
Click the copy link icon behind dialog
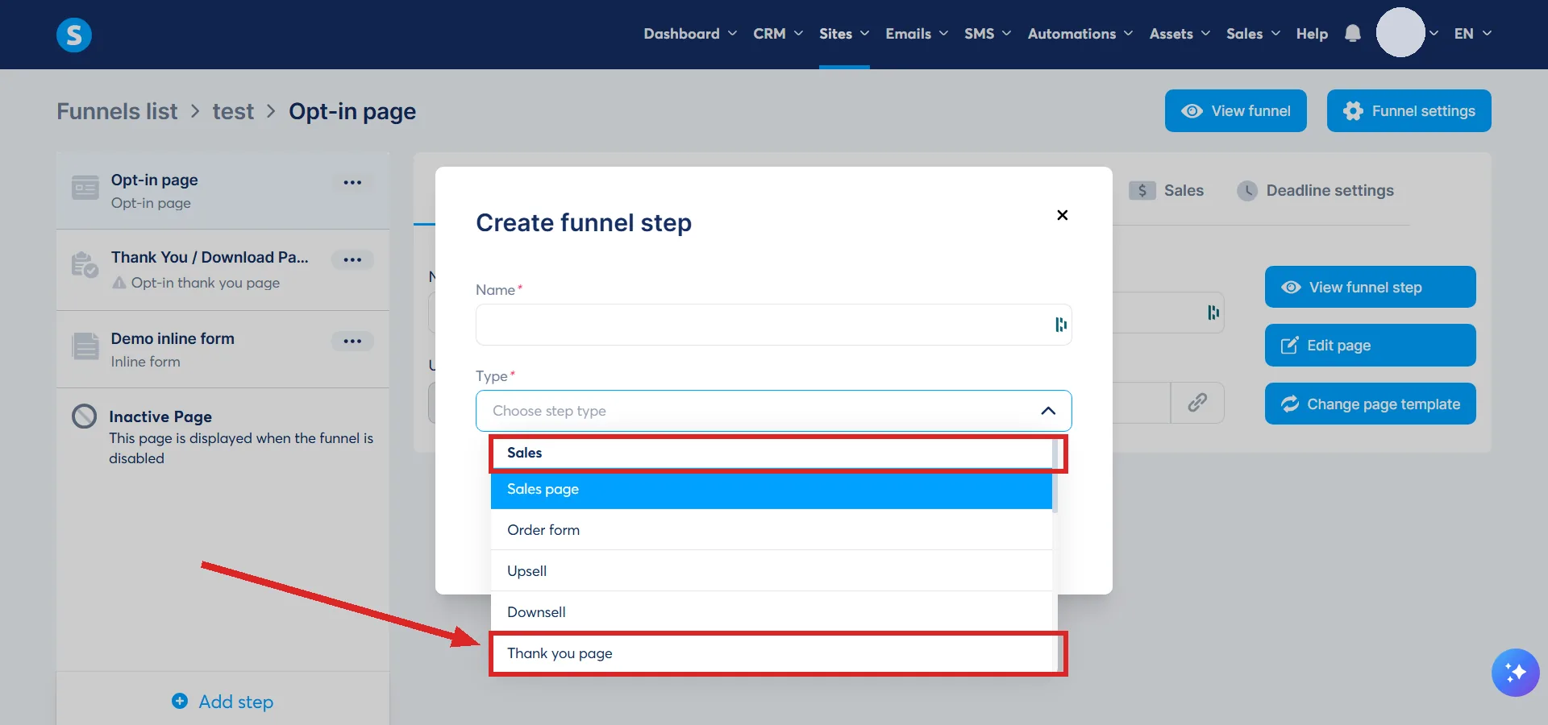coord(1197,403)
